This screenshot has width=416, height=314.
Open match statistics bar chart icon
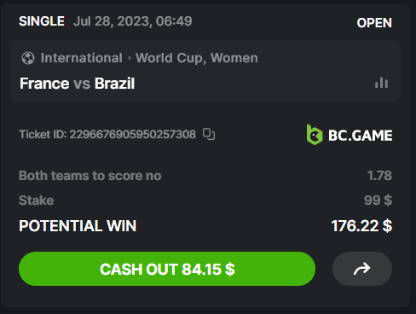[x=381, y=83]
